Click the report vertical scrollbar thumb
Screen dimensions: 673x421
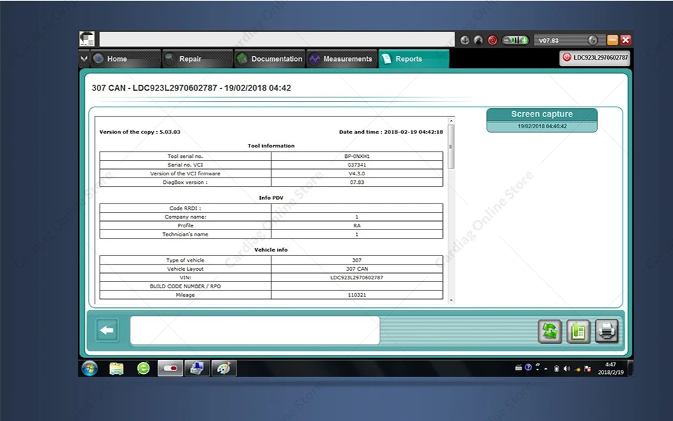451,147
